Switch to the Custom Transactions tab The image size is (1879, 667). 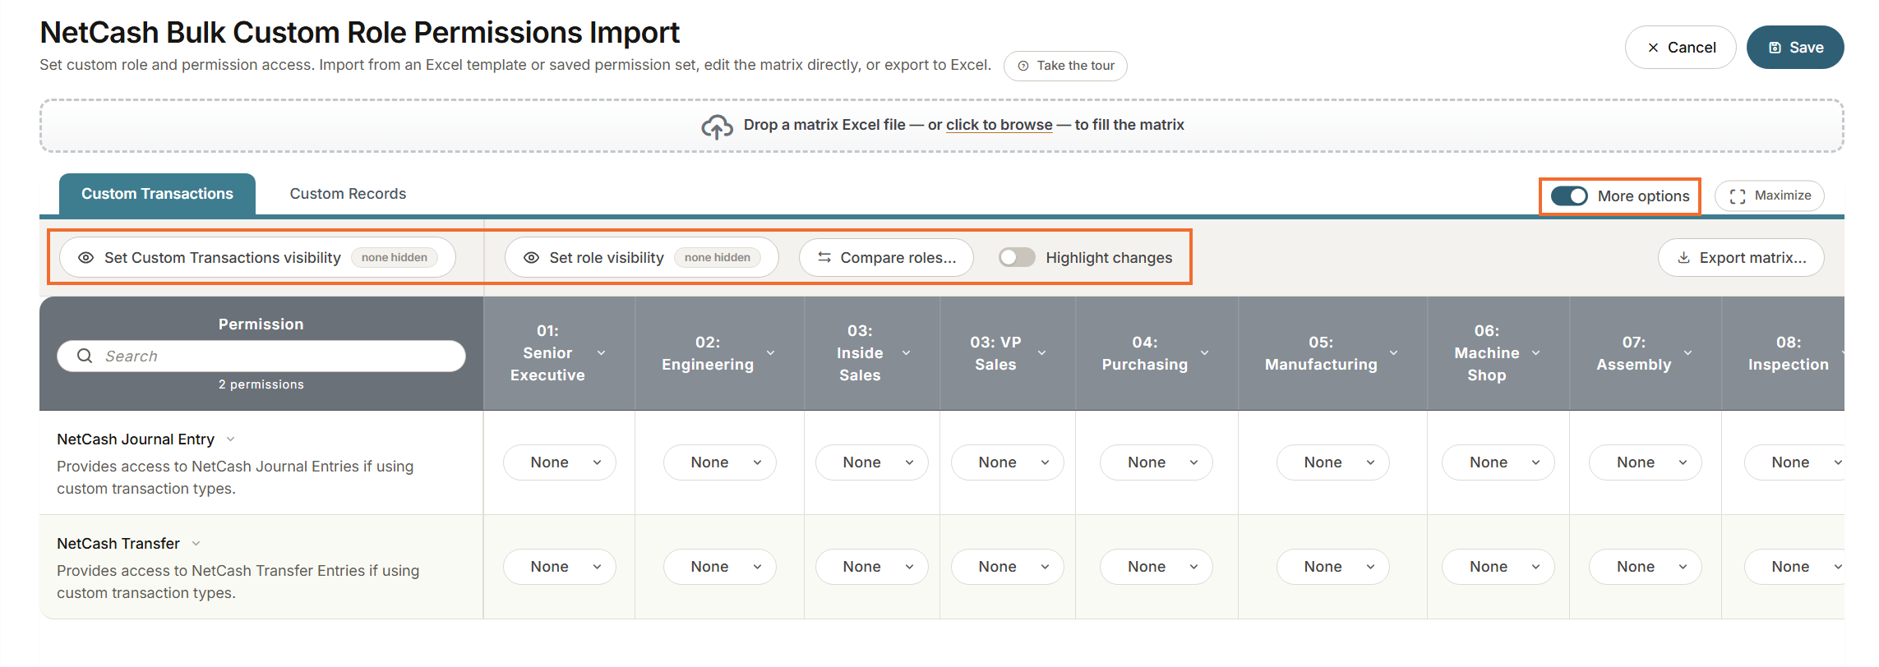[x=157, y=194]
